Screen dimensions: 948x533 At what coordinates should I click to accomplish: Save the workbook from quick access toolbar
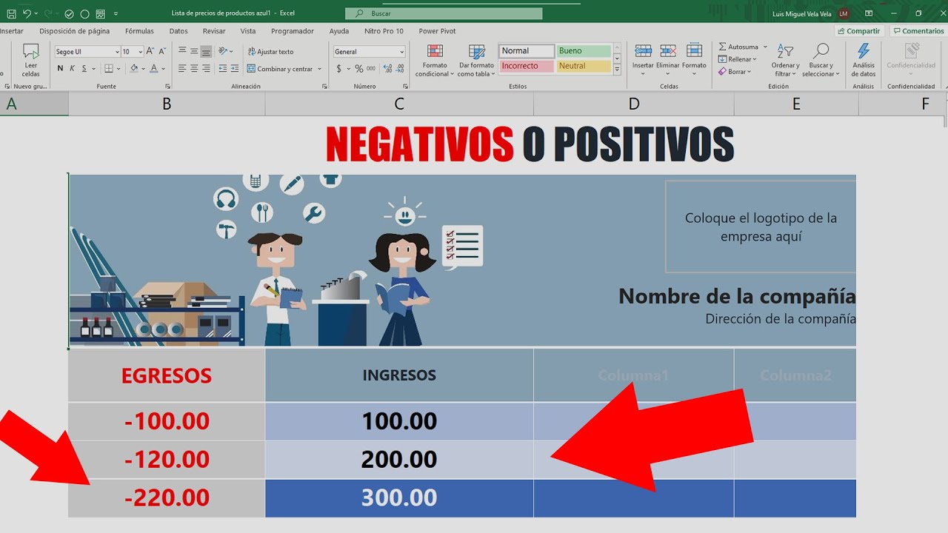tap(11, 13)
